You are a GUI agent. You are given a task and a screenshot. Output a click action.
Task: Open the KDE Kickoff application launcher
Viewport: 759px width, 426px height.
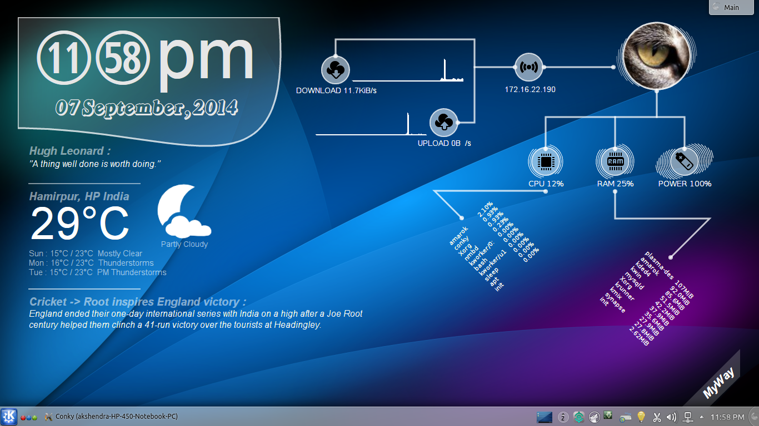[9, 417]
